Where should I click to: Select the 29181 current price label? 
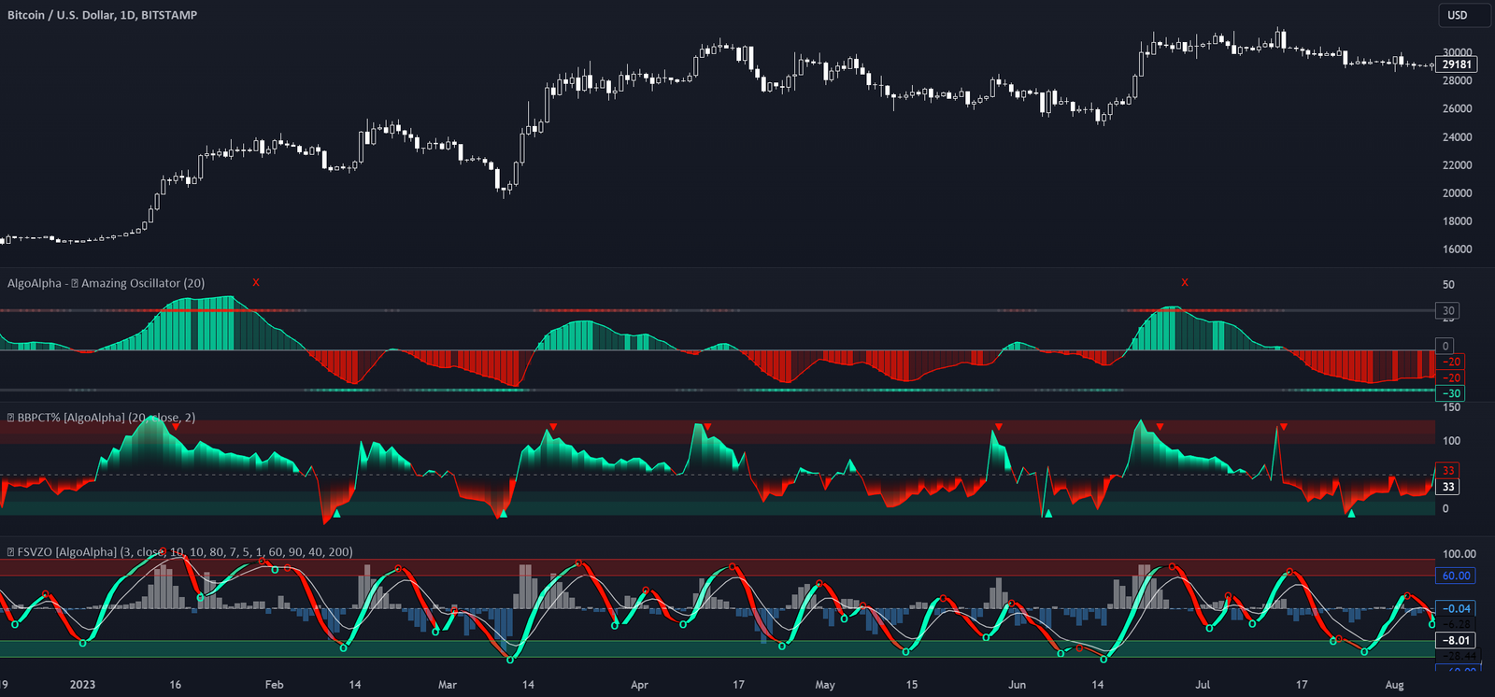pos(1457,64)
